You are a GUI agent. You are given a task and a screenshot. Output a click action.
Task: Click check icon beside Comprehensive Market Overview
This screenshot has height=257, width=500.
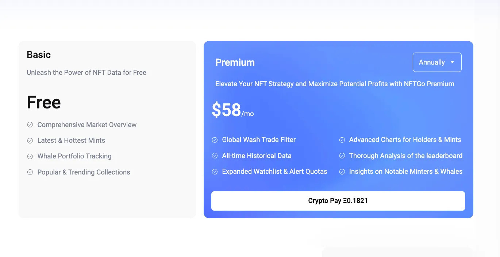click(30, 125)
